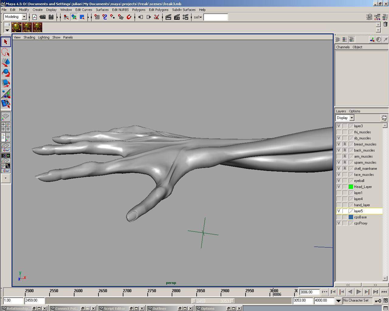This screenshot has width=389, height=311.
Task: Choose the Lasso selection tool
Action: point(6,52)
